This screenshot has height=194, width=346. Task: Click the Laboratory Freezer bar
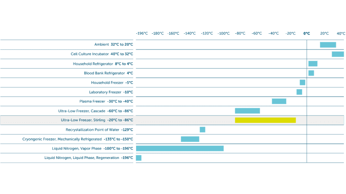pyautogui.click(x=299, y=92)
